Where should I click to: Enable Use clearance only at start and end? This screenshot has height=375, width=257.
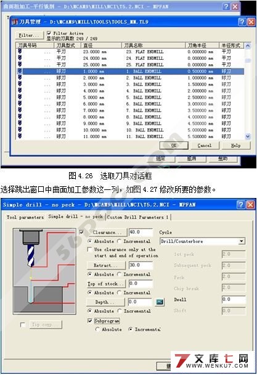pyautogui.click(x=89, y=249)
